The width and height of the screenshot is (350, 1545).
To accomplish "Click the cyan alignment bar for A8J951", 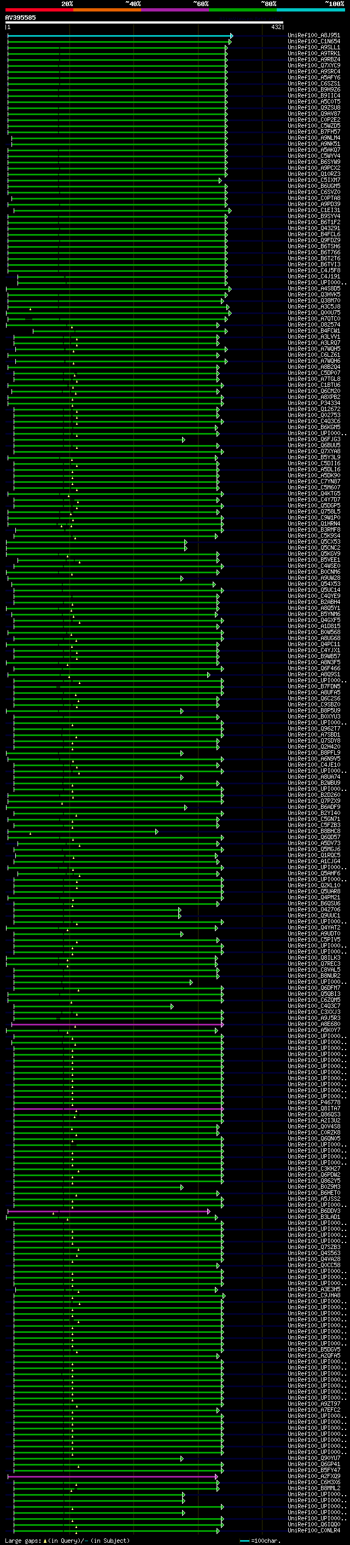I will pyautogui.click(x=120, y=36).
